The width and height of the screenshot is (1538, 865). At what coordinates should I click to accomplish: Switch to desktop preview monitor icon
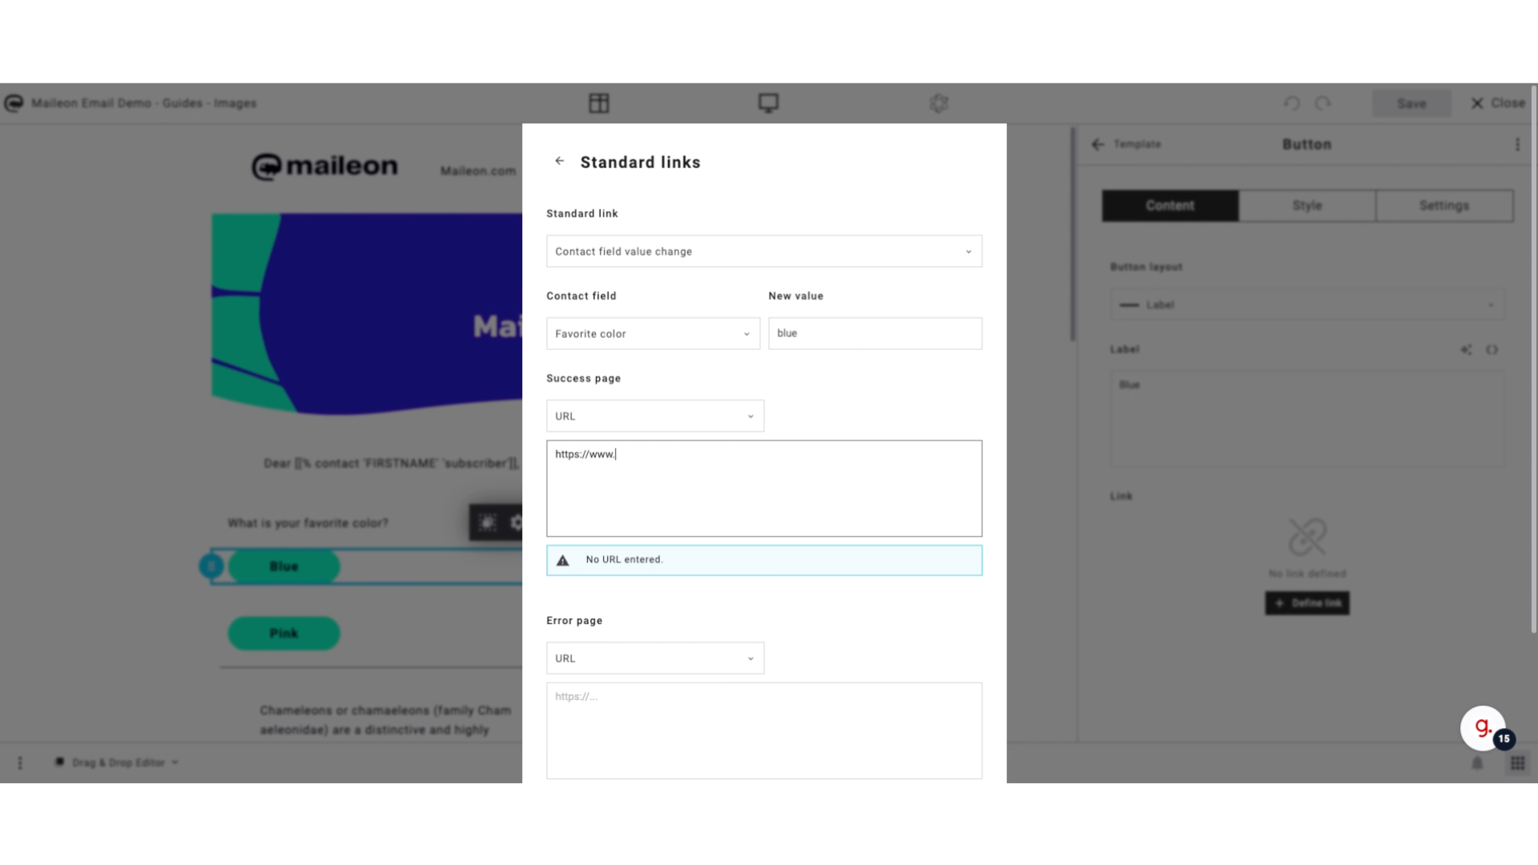pyautogui.click(x=768, y=103)
